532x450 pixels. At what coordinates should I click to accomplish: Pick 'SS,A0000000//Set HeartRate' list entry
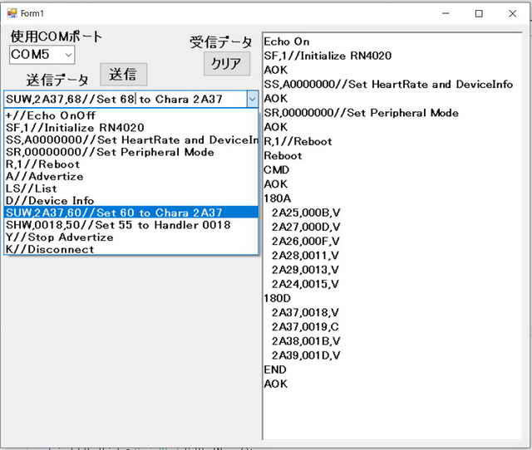click(x=131, y=139)
